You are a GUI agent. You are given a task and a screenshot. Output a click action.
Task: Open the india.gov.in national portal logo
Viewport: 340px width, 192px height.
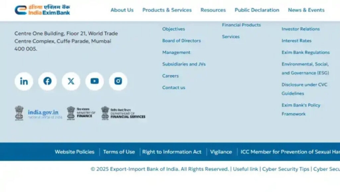(39, 113)
